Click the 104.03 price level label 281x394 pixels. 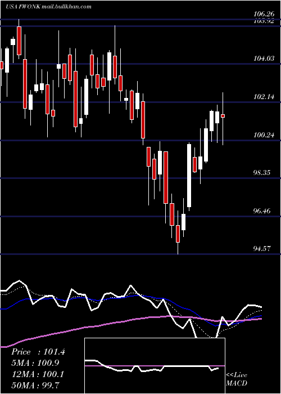coord(264,59)
